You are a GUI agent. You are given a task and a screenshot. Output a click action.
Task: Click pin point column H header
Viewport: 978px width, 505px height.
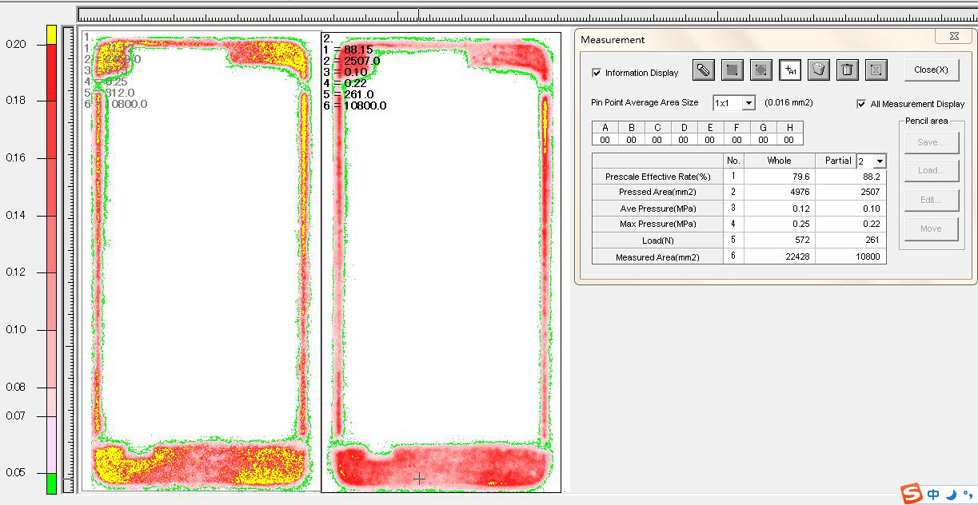tap(789, 128)
